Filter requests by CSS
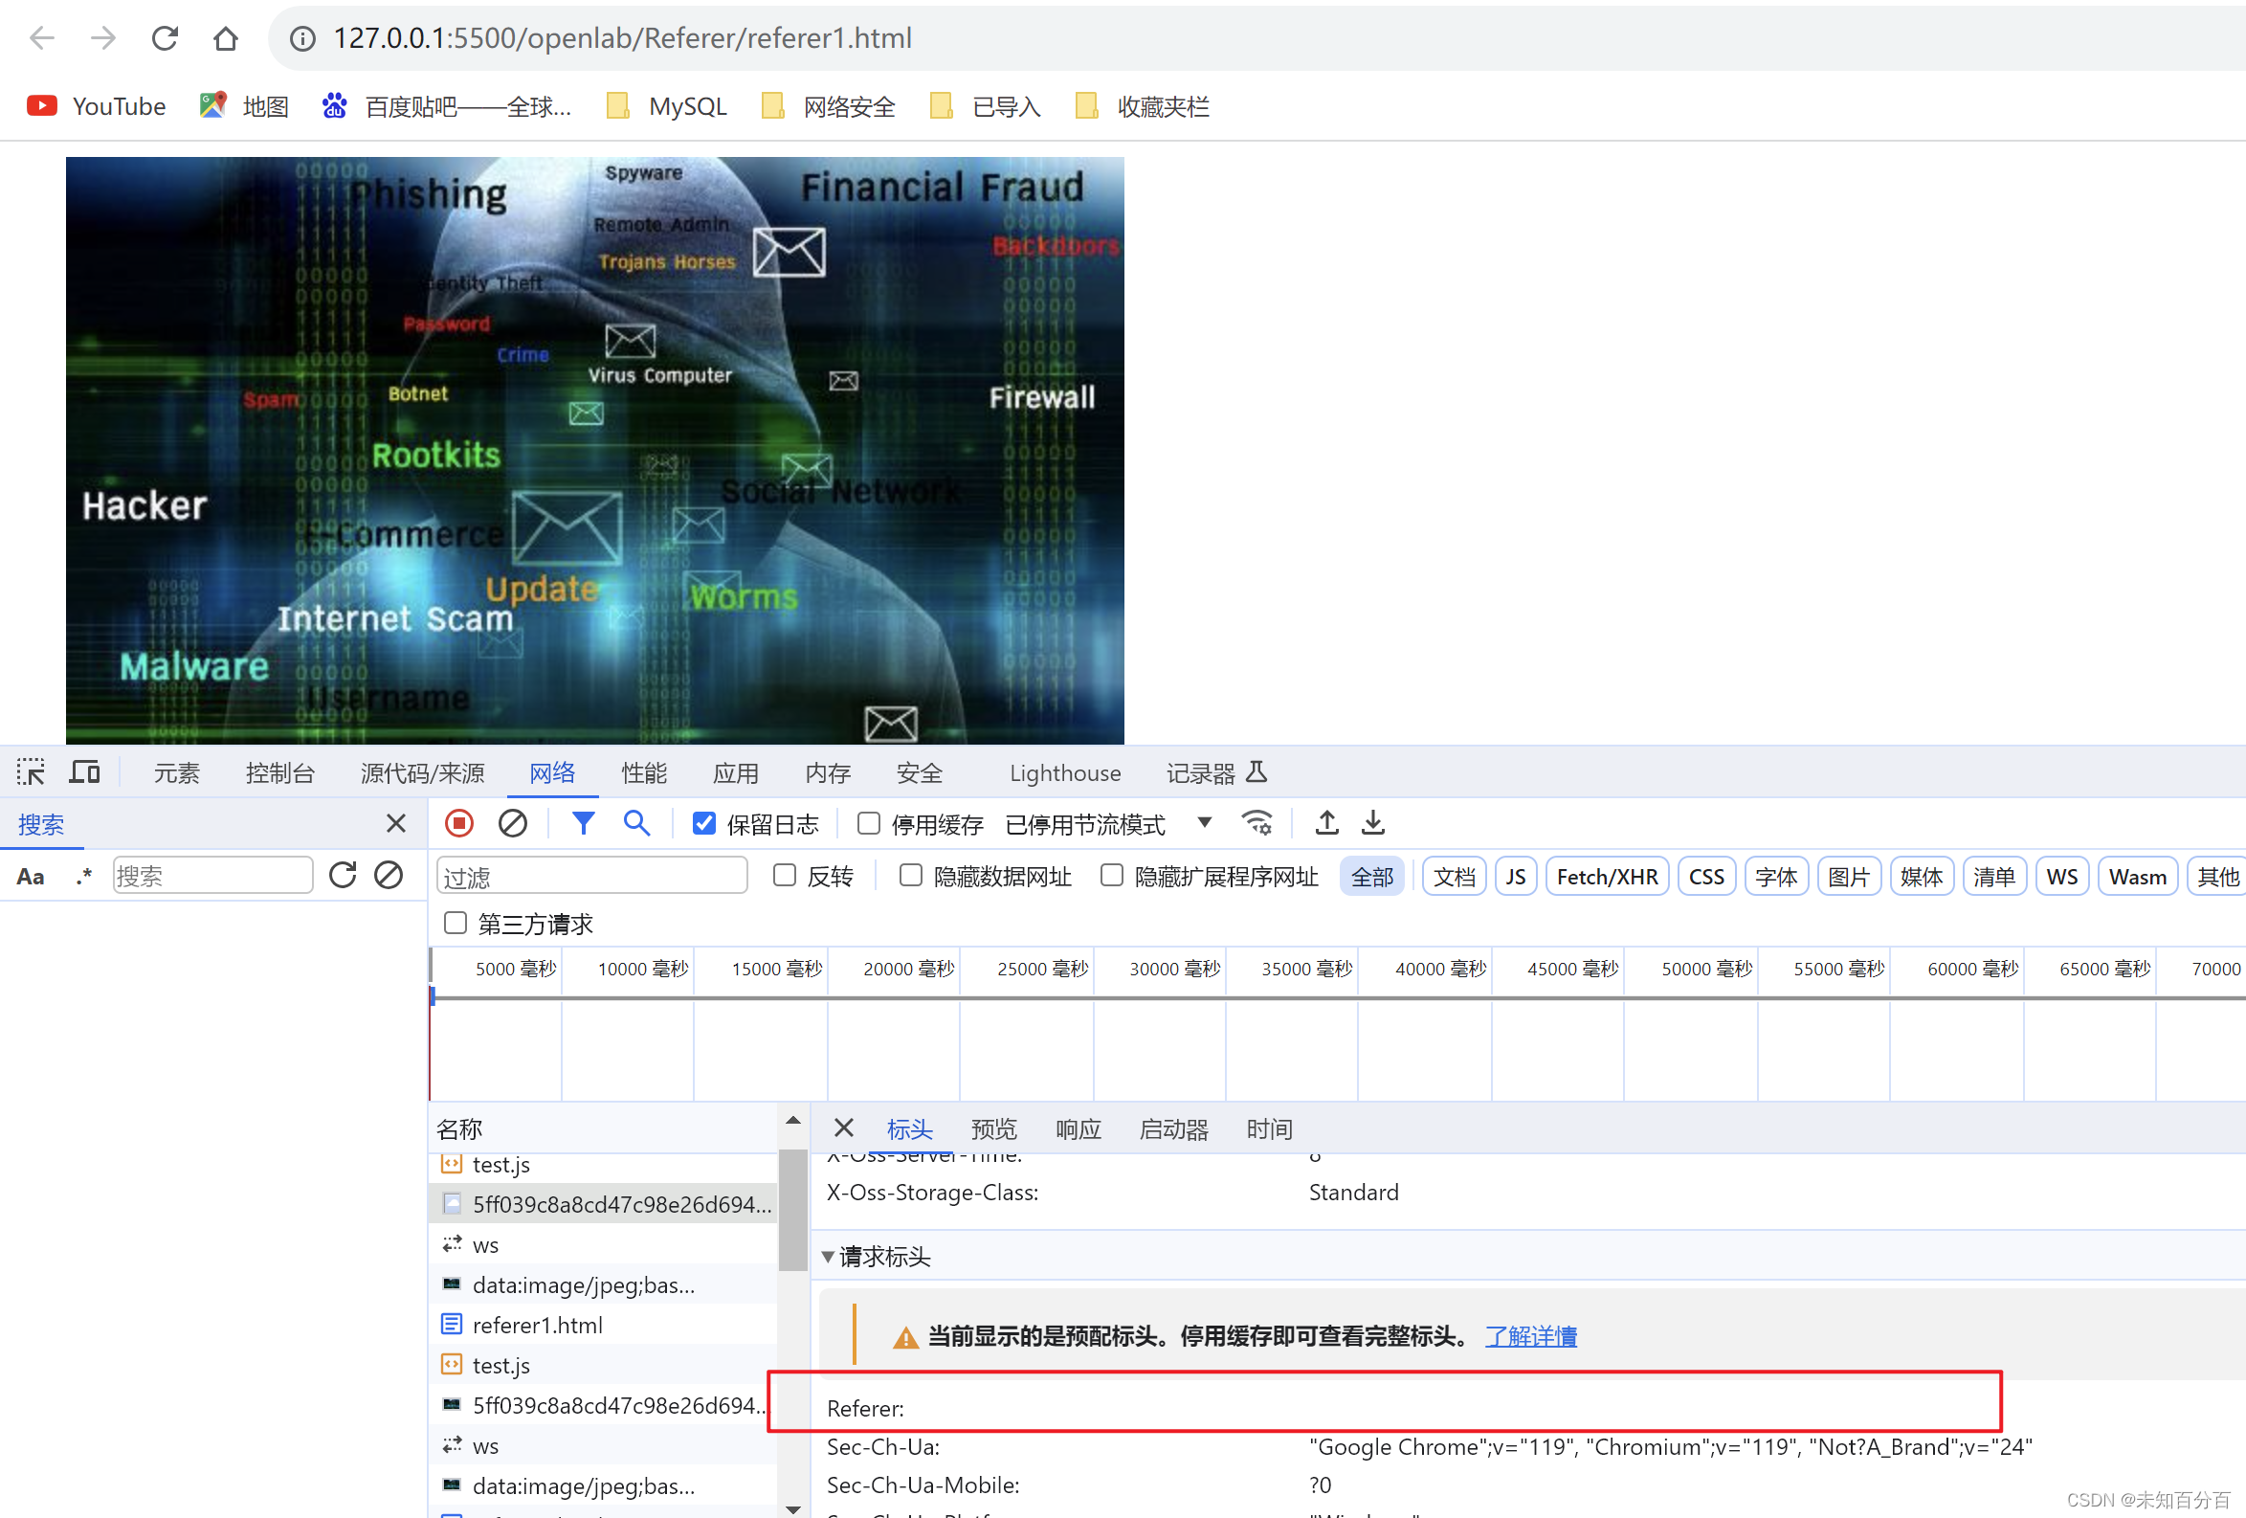The image size is (2246, 1518). pos(1705,876)
